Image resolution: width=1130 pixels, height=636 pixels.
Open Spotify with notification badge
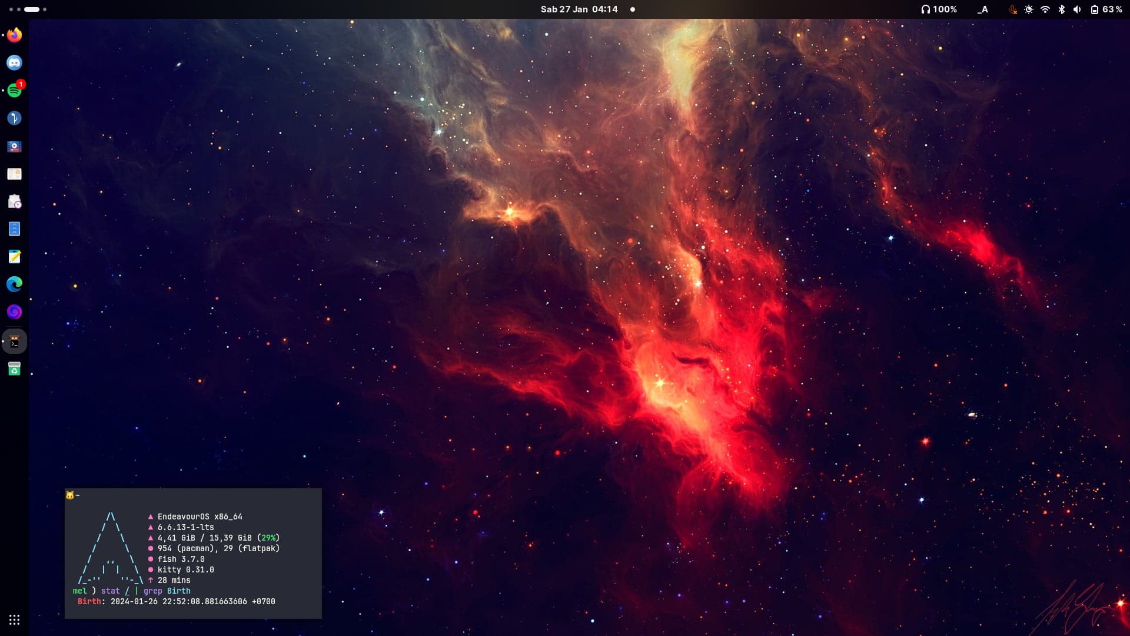pos(14,90)
